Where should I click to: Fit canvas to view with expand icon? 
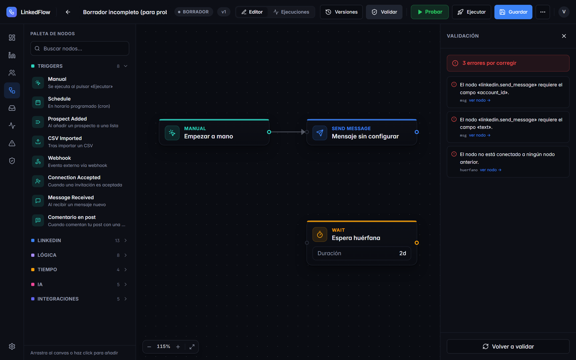[x=192, y=347]
